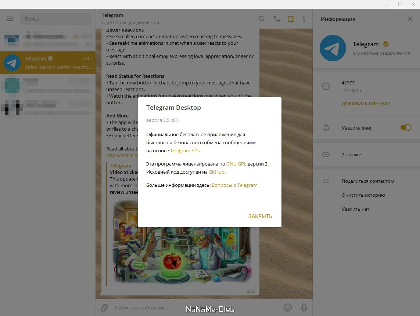Screen dimensions: 420x316
Task: Click the bell notifications icon
Action: coord(326,128)
